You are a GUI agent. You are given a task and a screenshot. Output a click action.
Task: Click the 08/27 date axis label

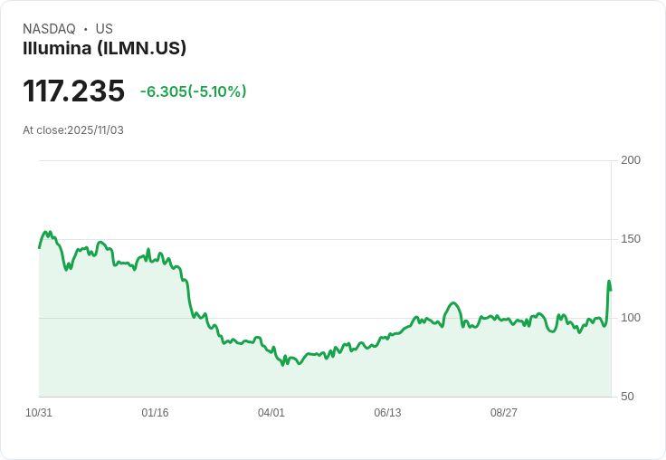pyautogui.click(x=504, y=413)
